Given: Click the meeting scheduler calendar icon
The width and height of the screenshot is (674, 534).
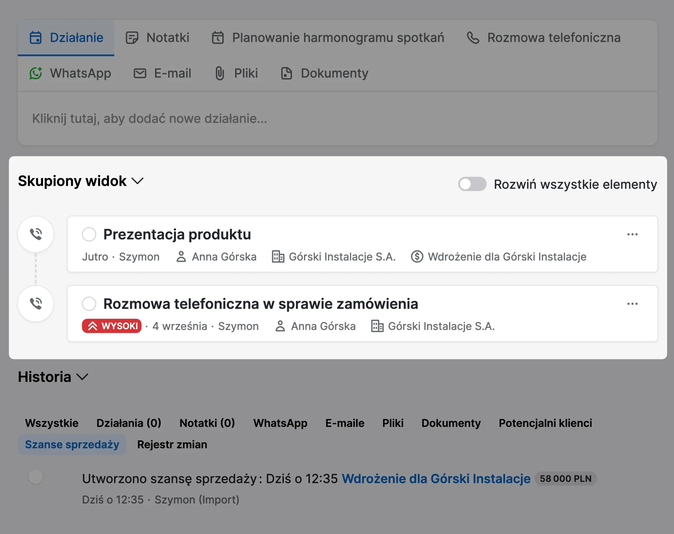Looking at the screenshot, I should tap(217, 37).
